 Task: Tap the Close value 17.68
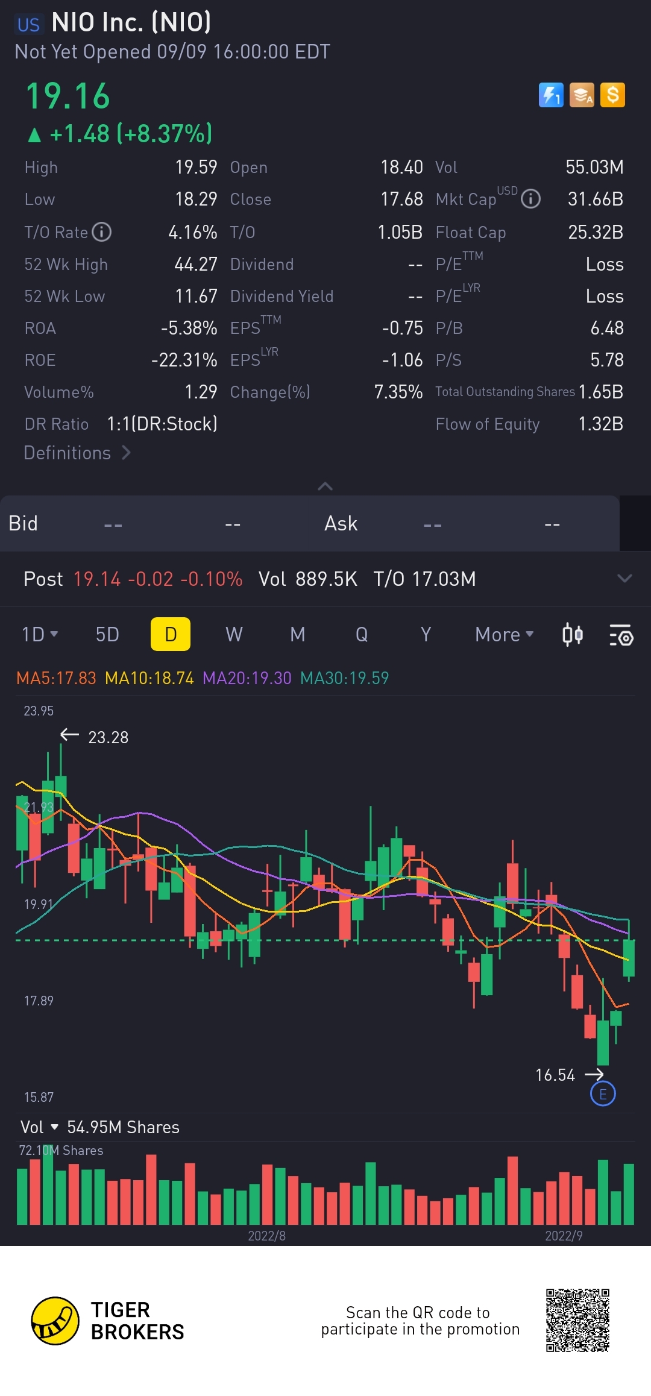coord(401,199)
